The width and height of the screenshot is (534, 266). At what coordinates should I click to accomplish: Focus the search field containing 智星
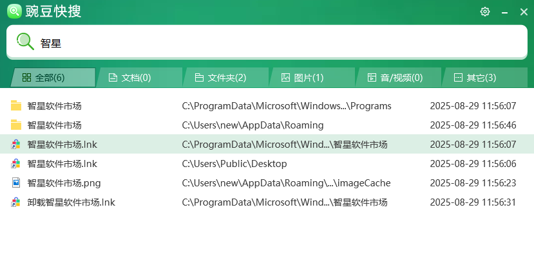(x=267, y=42)
